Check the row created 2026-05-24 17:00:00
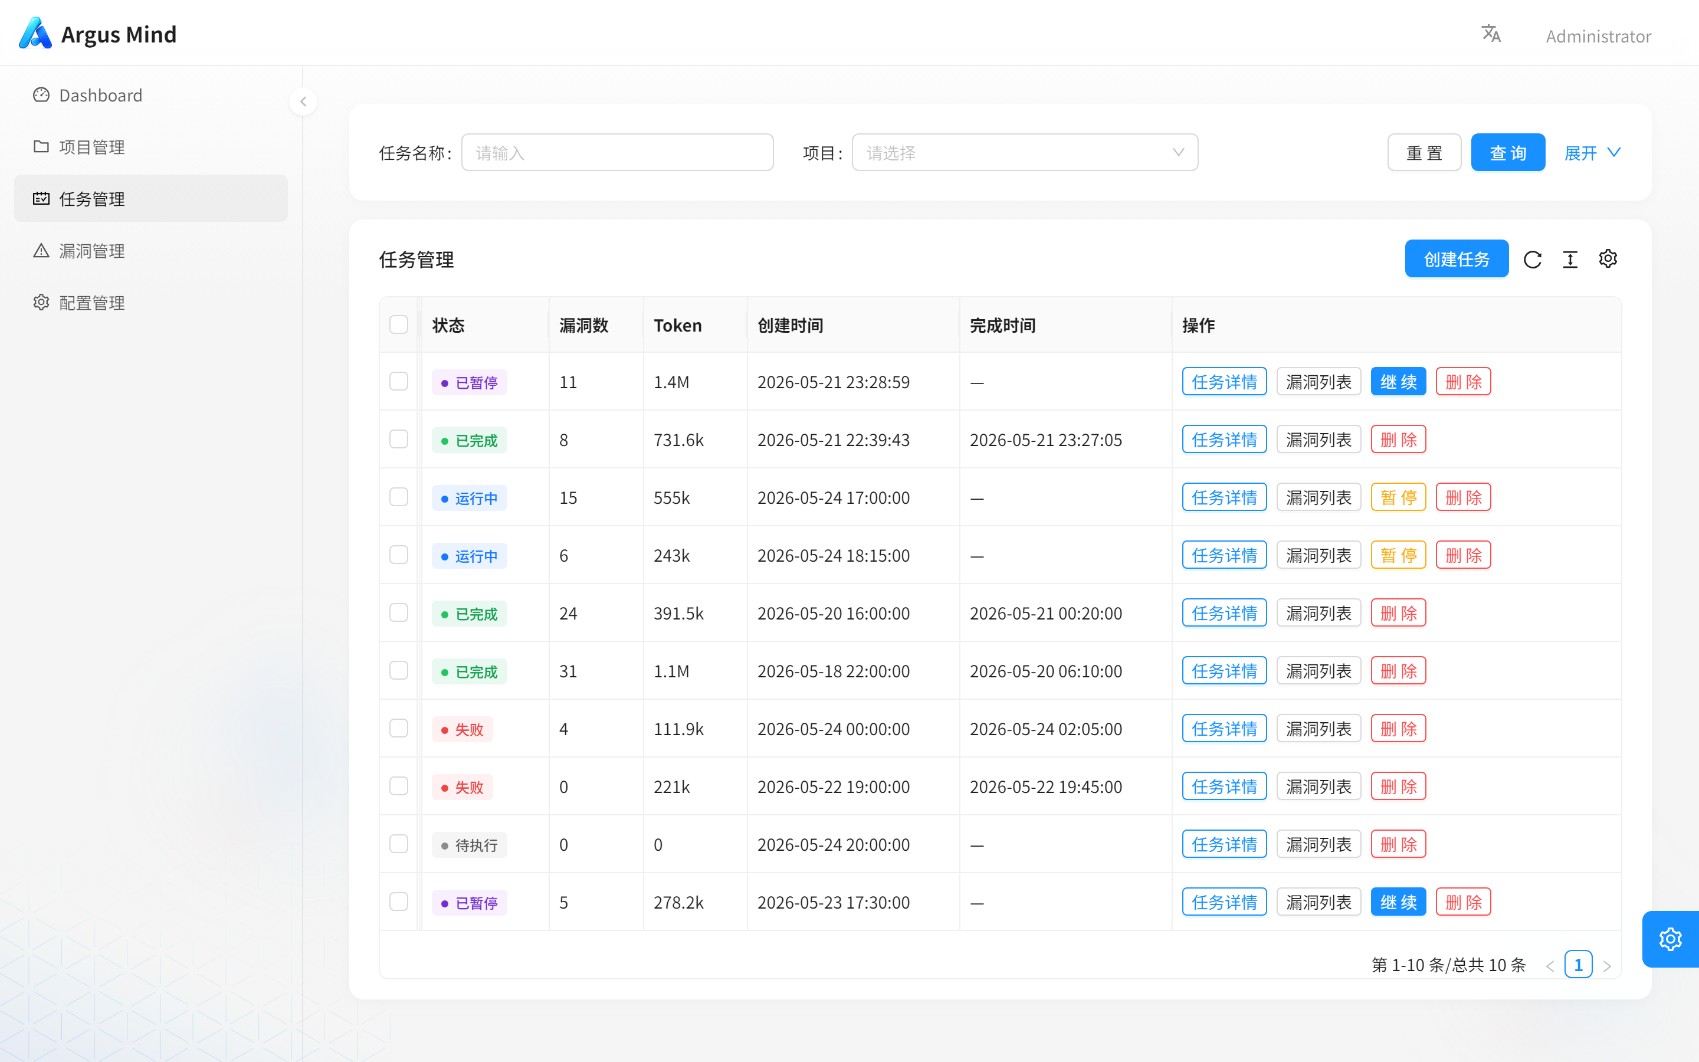The width and height of the screenshot is (1699, 1062). point(399,497)
